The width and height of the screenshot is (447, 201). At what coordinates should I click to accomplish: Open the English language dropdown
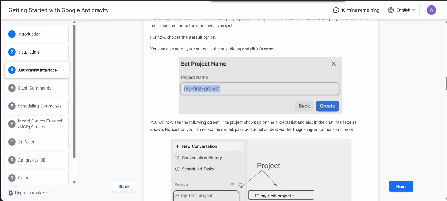[402, 10]
